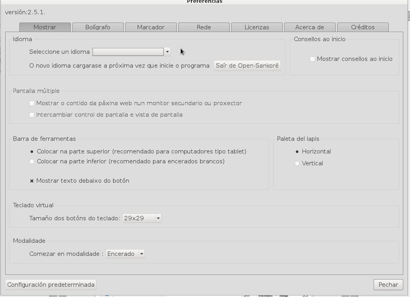This screenshot has width=410, height=297.
Task: Click the Pechar button
Action: pos(388,285)
